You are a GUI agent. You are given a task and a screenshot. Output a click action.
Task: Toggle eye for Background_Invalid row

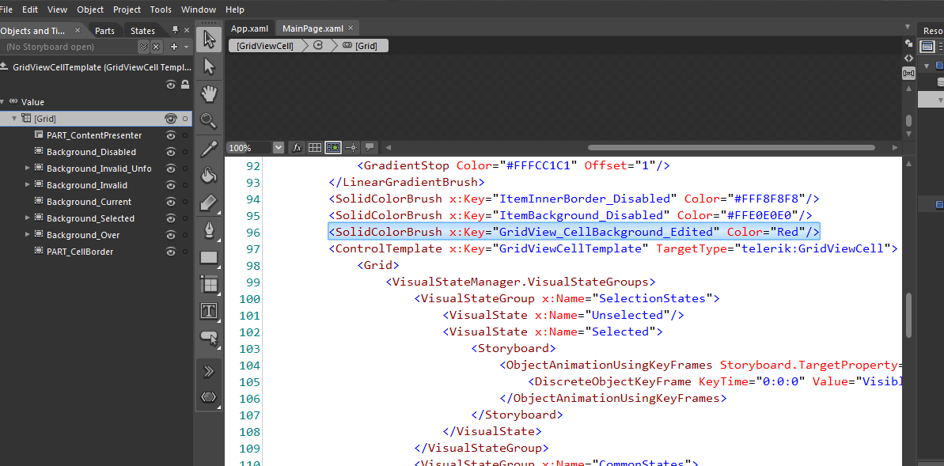170,185
